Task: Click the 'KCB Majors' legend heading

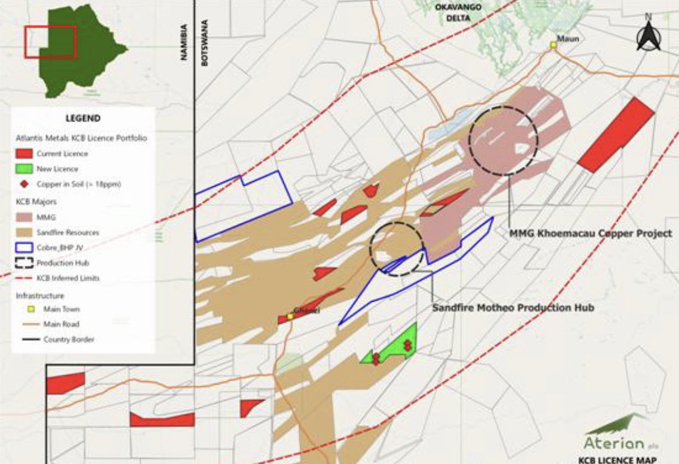Action: pos(36,201)
